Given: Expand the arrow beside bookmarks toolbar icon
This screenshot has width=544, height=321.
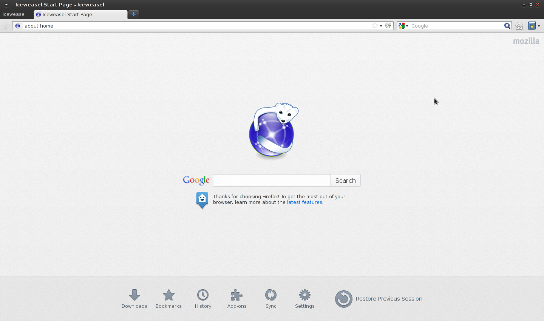Looking at the screenshot, I should pos(539,26).
